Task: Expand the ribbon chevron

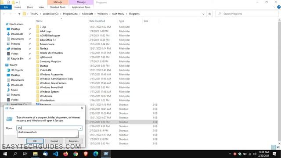Action: click(274, 7)
